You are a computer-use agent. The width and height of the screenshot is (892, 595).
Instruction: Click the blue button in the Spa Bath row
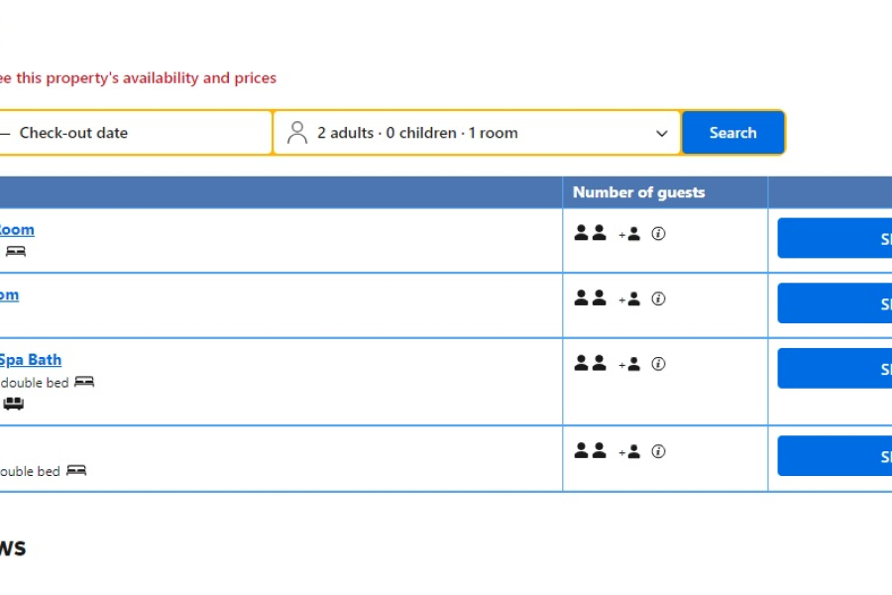tap(835, 369)
